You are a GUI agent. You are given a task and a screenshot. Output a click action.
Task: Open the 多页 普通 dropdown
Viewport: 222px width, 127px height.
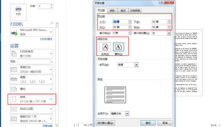128,65
